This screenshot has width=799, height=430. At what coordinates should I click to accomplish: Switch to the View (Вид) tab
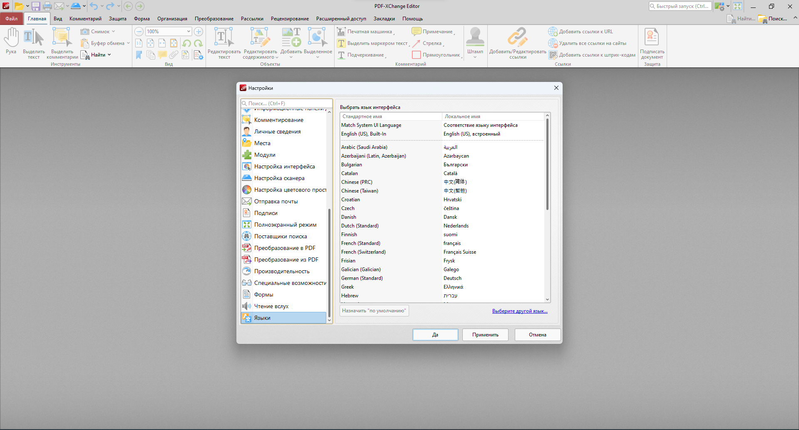pos(58,19)
